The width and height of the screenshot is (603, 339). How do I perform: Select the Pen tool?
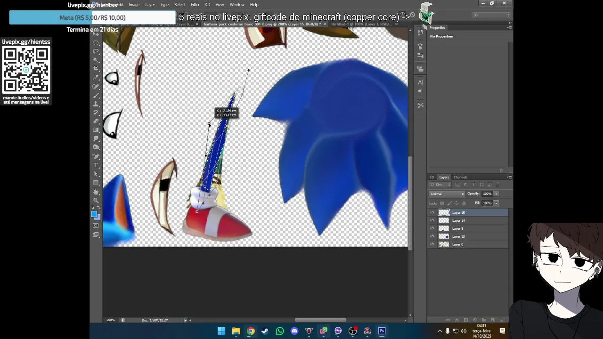click(96, 156)
